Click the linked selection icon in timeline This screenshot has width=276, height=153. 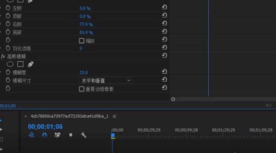57,135
